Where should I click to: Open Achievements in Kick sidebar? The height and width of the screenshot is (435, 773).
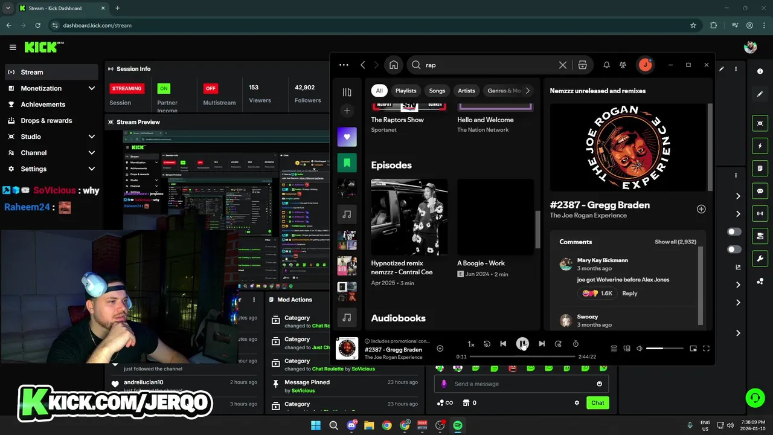coord(51,105)
